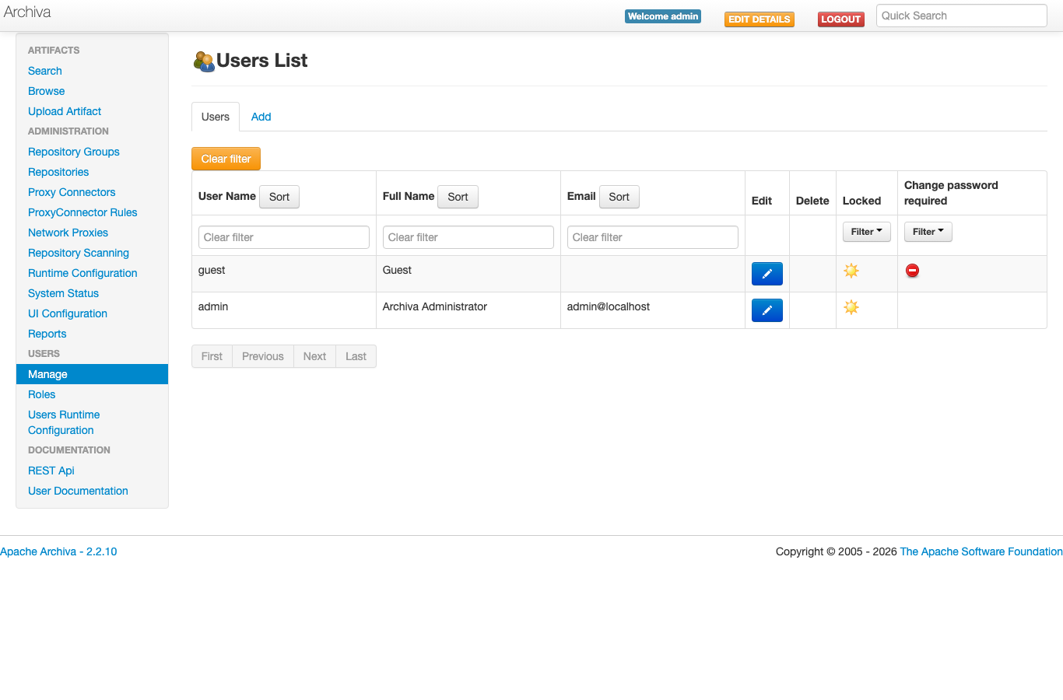
Task: Focus the Full Name filter field
Action: (468, 237)
